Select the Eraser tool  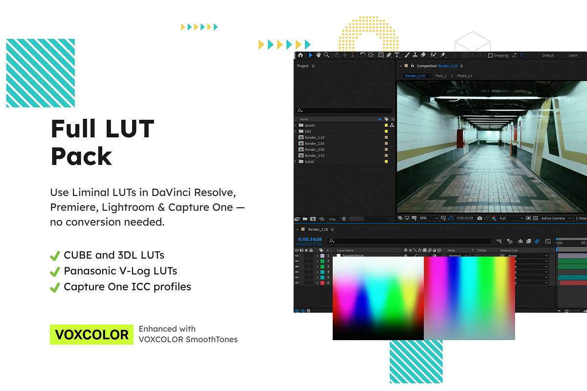tap(423, 55)
